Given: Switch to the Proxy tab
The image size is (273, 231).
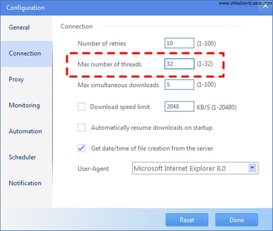Looking at the screenshot, I should tap(26, 79).
